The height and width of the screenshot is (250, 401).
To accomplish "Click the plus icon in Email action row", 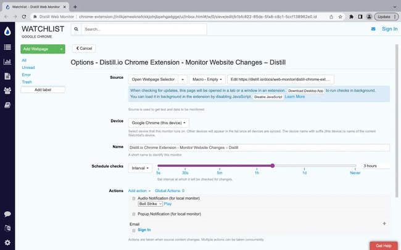I will (384, 224).
